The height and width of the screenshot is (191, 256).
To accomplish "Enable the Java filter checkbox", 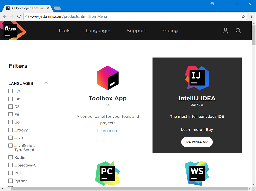I will (10, 138).
